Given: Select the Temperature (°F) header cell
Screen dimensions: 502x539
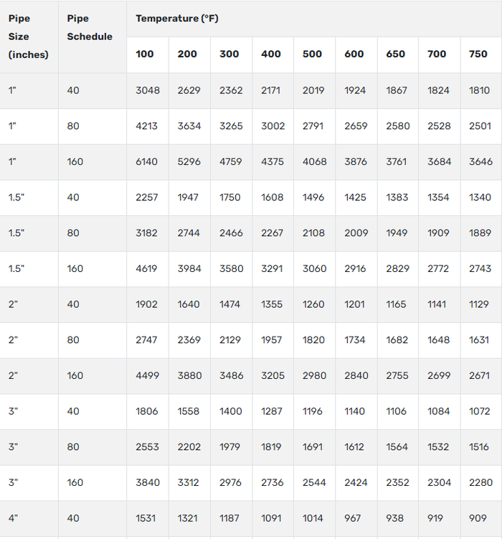Looking at the screenshot, I should coord(178,19).
